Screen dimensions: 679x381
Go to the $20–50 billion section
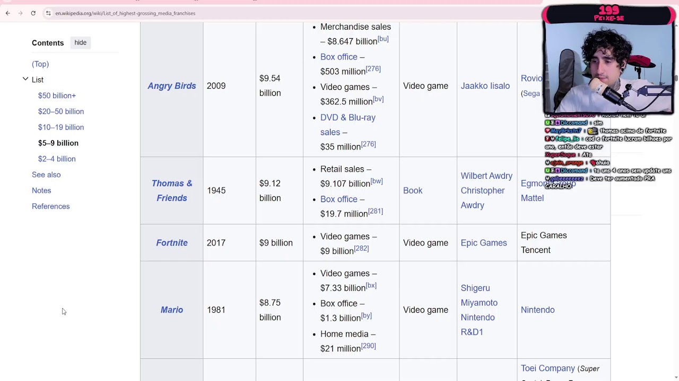pyautogui.click(x=61, y=112)
